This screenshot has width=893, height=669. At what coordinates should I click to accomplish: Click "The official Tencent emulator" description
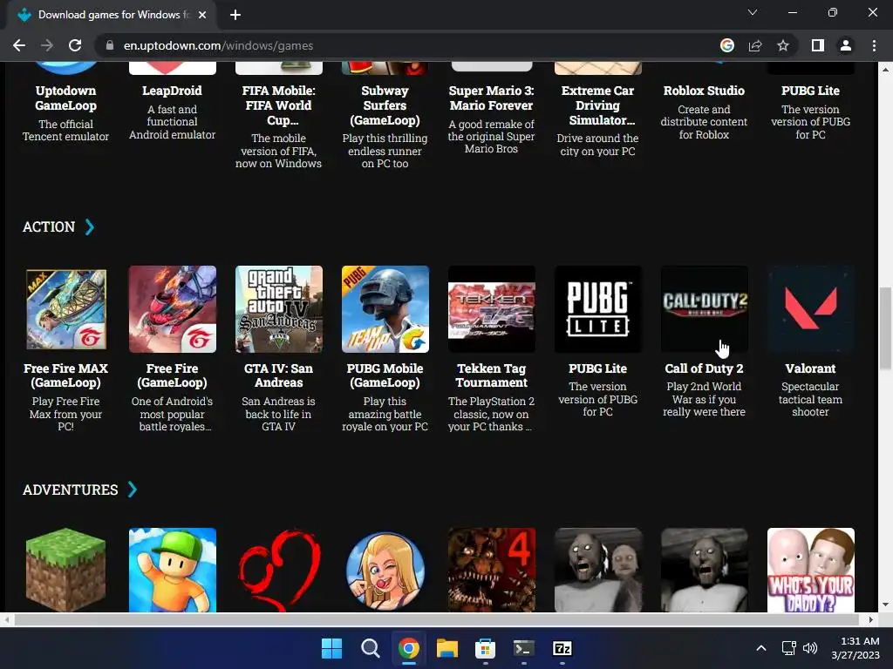66,131
